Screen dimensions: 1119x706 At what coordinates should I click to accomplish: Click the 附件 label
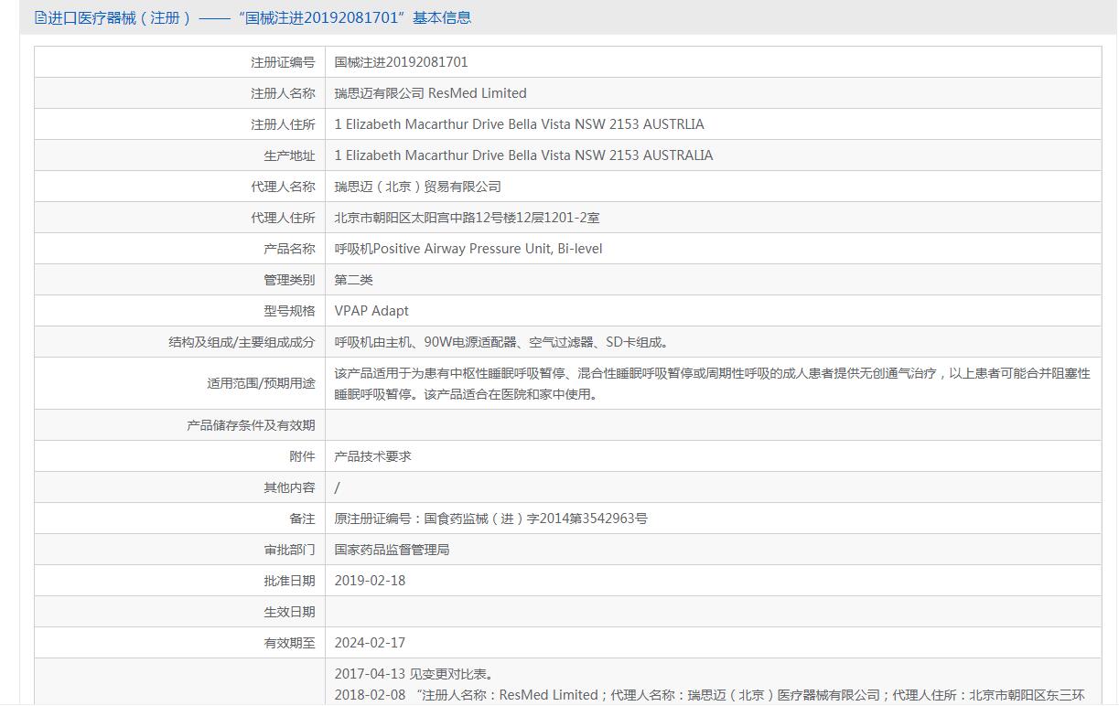(302, 456)
